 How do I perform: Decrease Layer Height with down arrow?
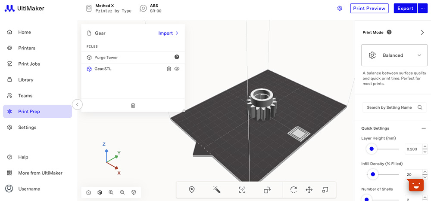pyautogui.click(x=425, y=152)
